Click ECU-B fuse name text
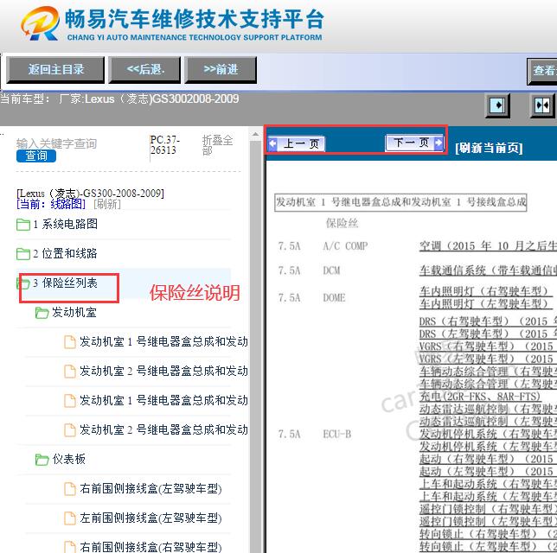This screenshot has height=553, width=557. (336, 434)
